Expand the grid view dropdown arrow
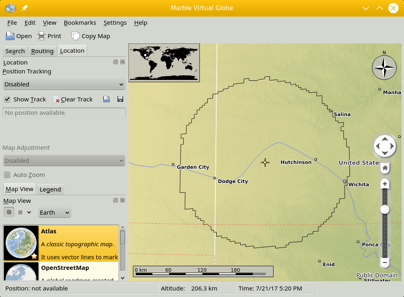 29,212
